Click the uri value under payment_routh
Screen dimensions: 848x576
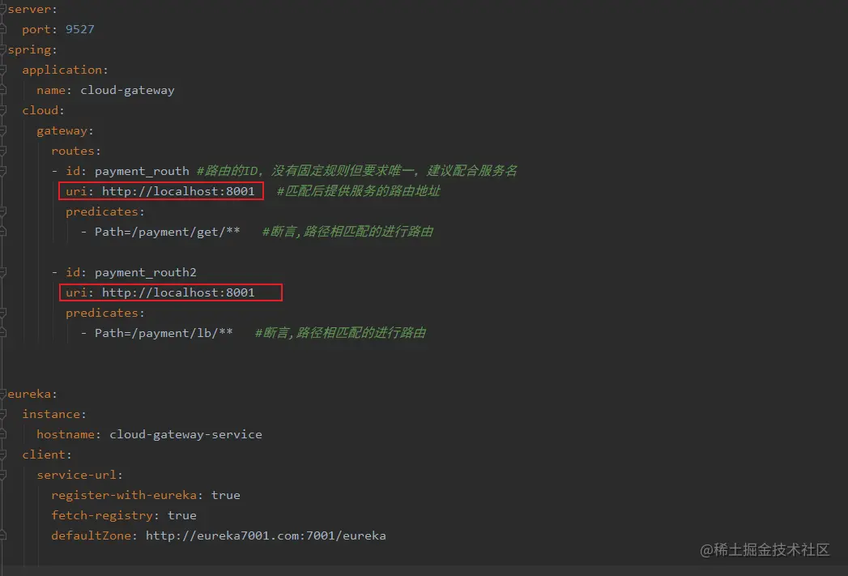click(178, 191)
